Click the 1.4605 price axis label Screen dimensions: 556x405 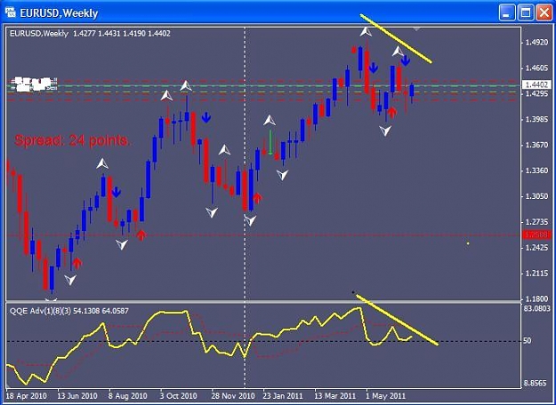tap(536, 68)
